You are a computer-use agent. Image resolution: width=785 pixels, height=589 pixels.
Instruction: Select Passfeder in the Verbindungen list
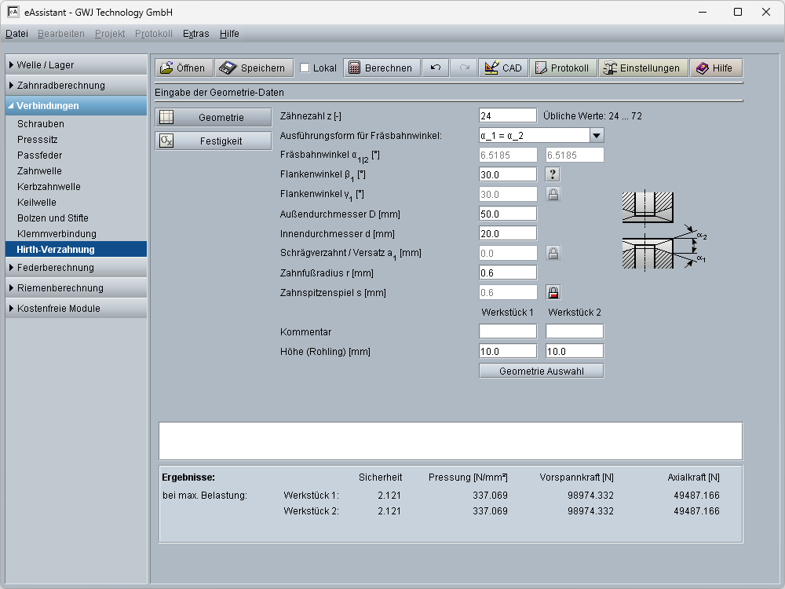pos(40,155)
